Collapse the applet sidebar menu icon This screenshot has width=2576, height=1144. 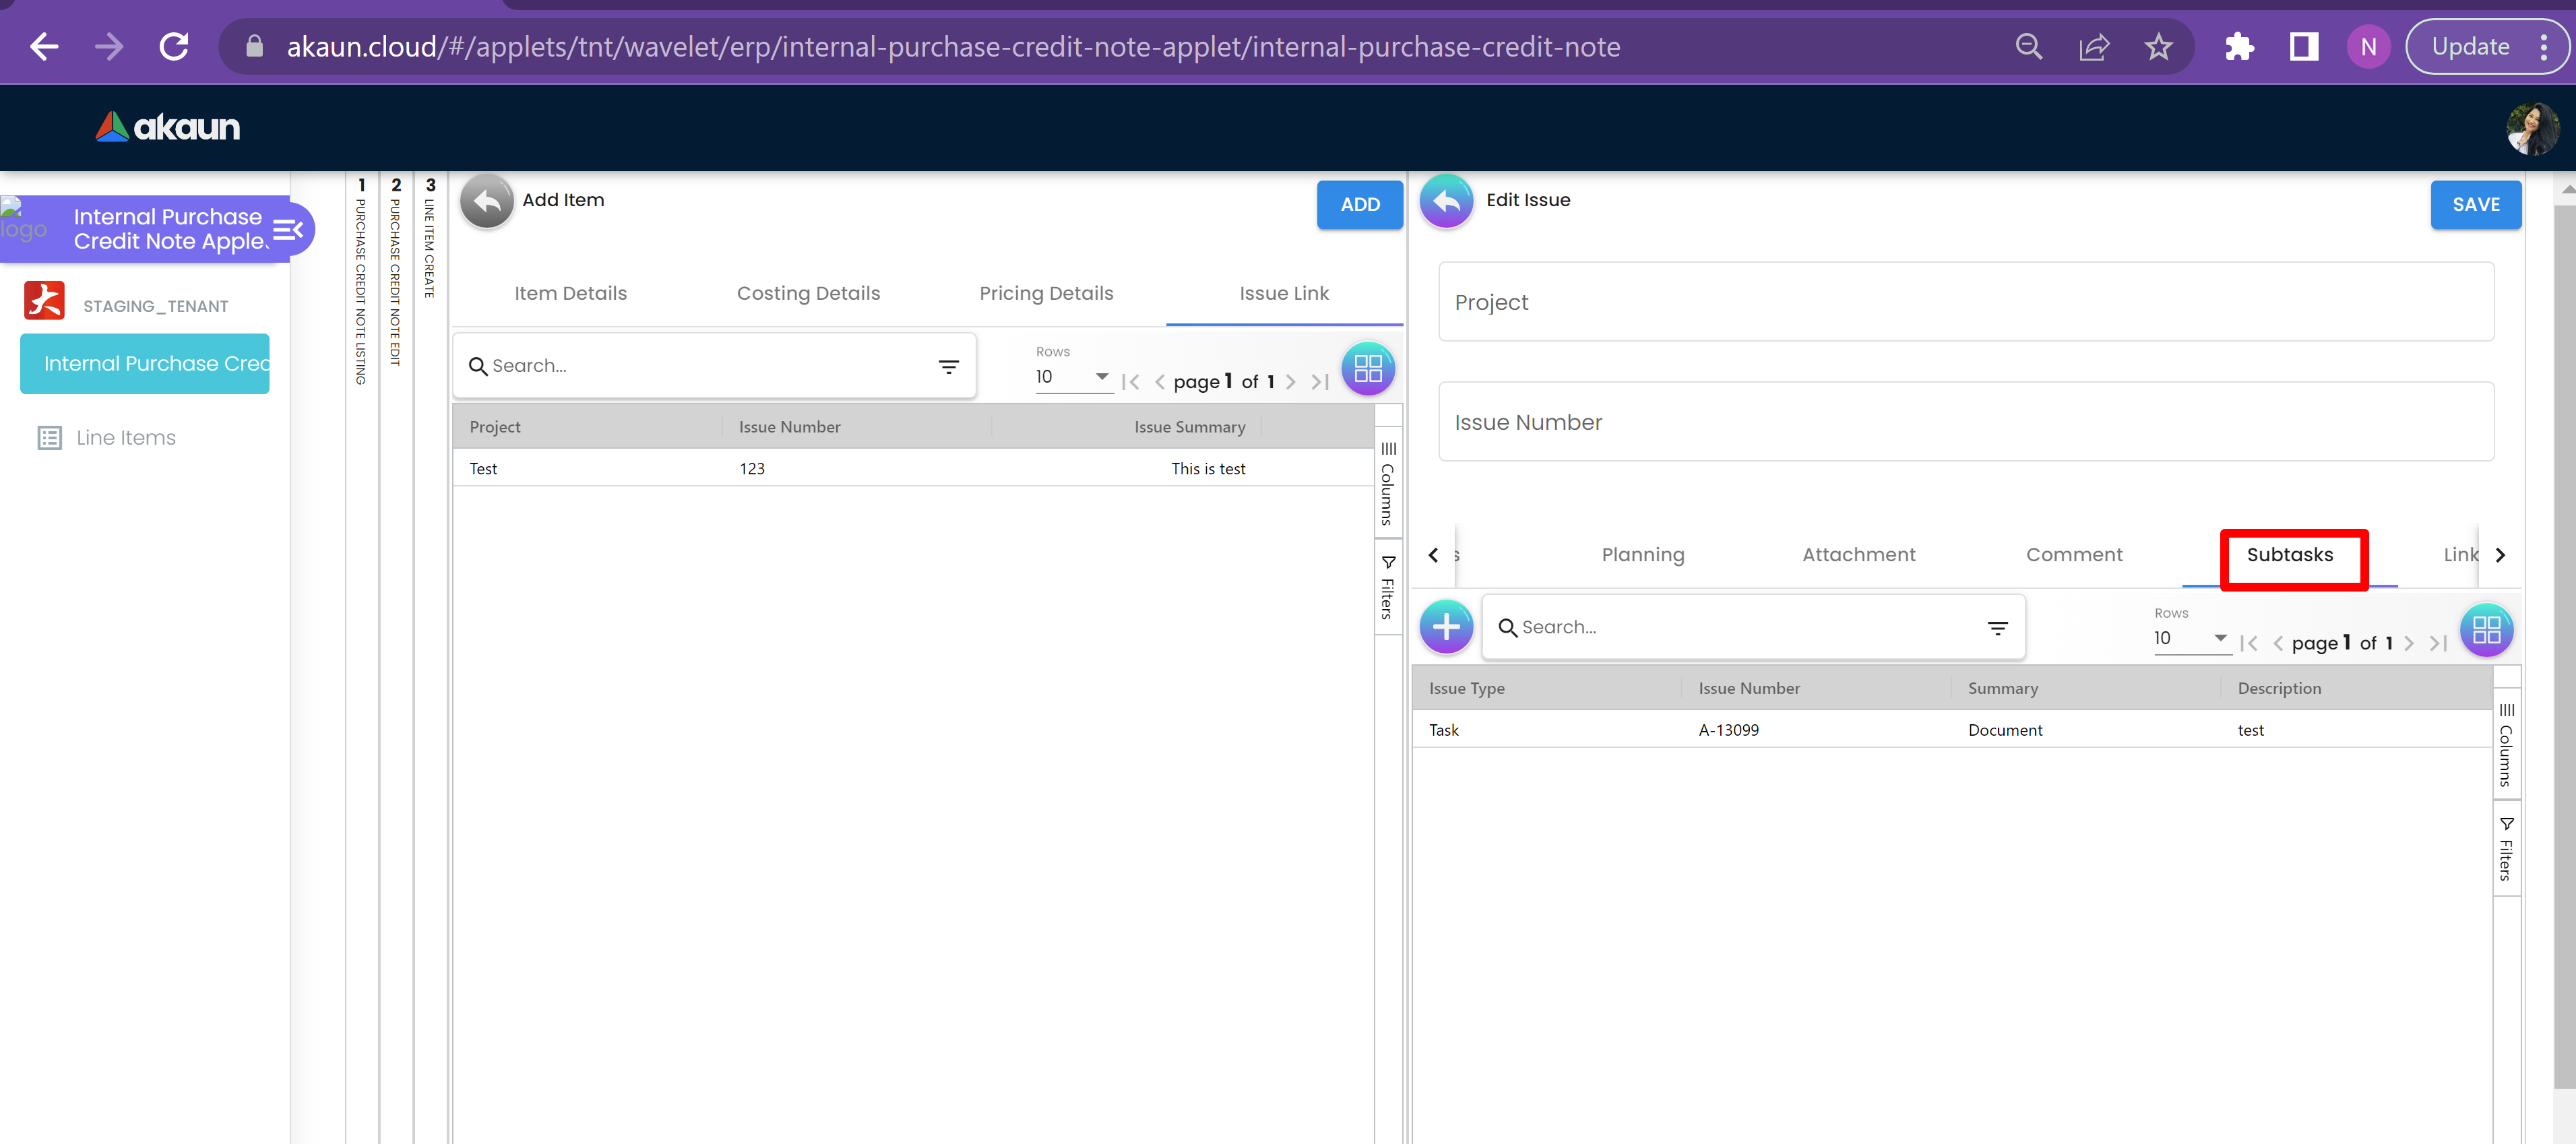point(288,230)
